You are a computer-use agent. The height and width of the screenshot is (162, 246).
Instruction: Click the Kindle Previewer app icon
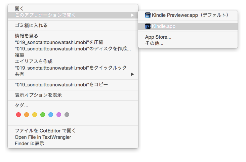pyautogui.click(x=148, y=15)
